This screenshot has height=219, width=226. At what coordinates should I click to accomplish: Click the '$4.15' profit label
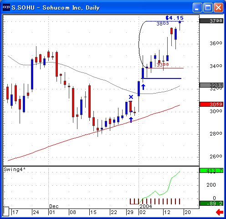click(175, 18)
